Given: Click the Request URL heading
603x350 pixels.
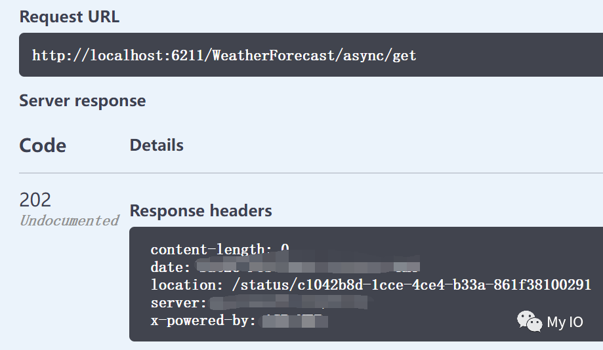Looking at the screenshot, I should [69, 17].
